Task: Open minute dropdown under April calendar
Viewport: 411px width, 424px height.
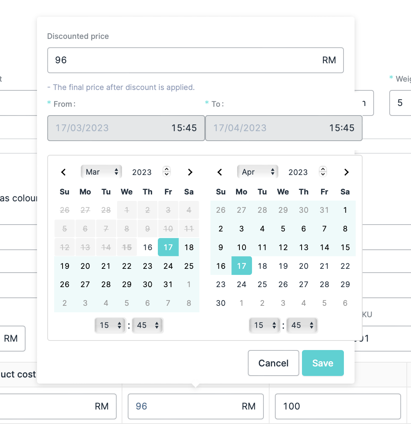Action: [302, 325]
